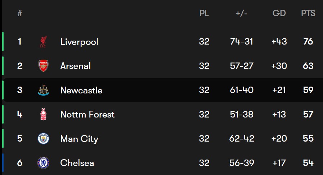This screenshot has width=323, height=175.
Task: Open the Liverpool team name link
Action: pos(79,42)
